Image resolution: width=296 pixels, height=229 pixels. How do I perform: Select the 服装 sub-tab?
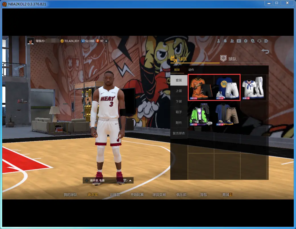177,70
